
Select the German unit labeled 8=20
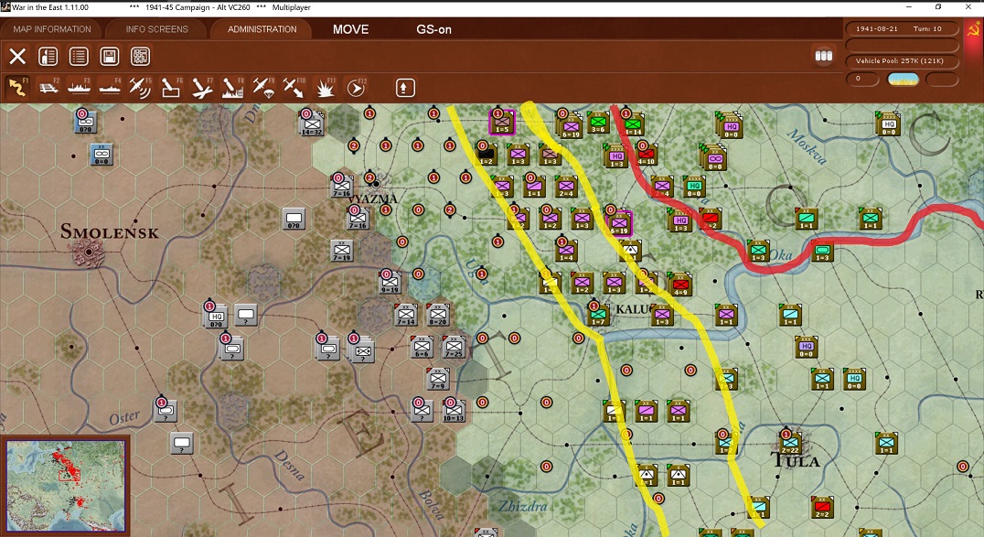pyautogui.click(x=437, y=314)
